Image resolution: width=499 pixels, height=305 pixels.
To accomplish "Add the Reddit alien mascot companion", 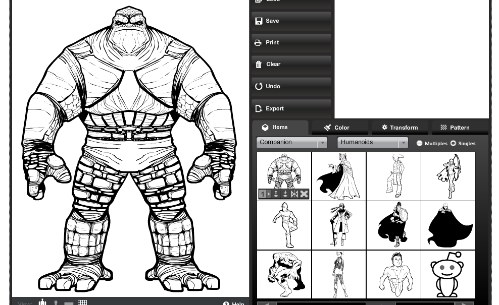I will [x=448, y=274].
